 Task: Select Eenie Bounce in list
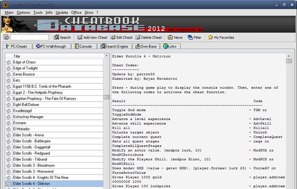[x=54, y=74]
